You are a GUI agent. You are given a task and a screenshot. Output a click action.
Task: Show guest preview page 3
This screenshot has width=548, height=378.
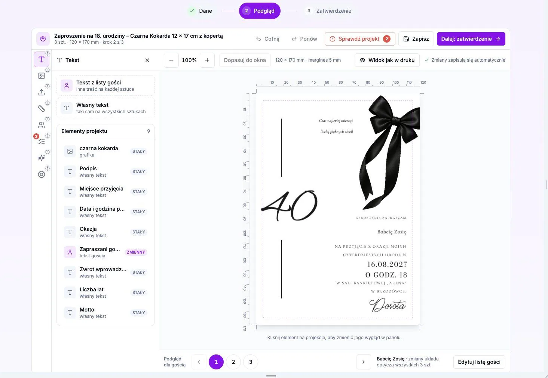(251, 362)
